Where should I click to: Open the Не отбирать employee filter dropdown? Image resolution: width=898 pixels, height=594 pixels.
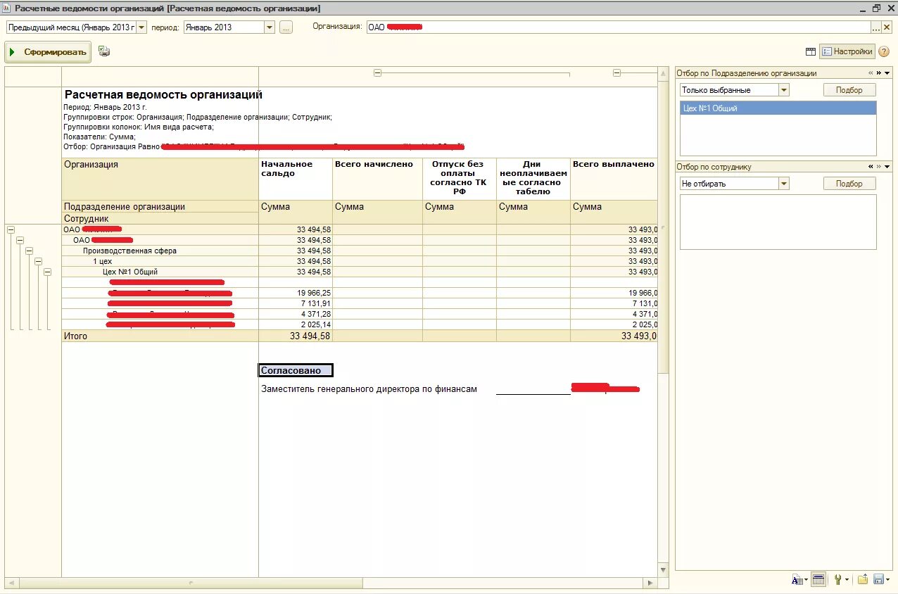(x=784, y=184)
